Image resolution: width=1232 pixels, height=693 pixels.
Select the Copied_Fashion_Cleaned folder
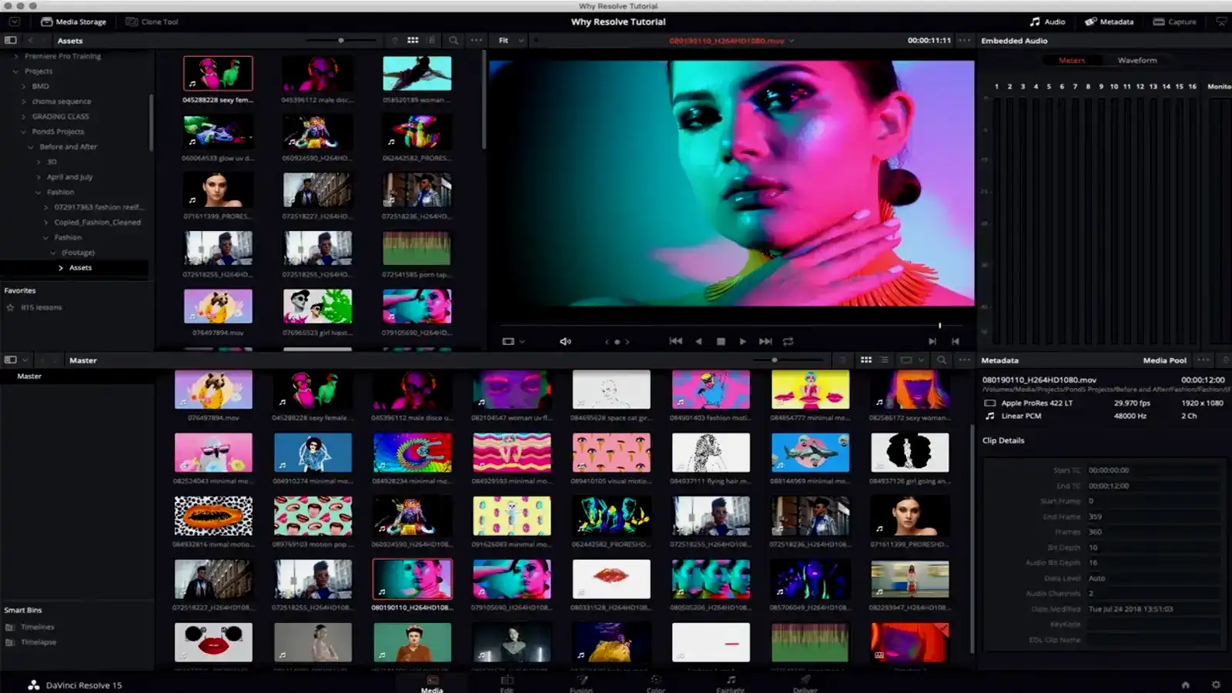97,222
